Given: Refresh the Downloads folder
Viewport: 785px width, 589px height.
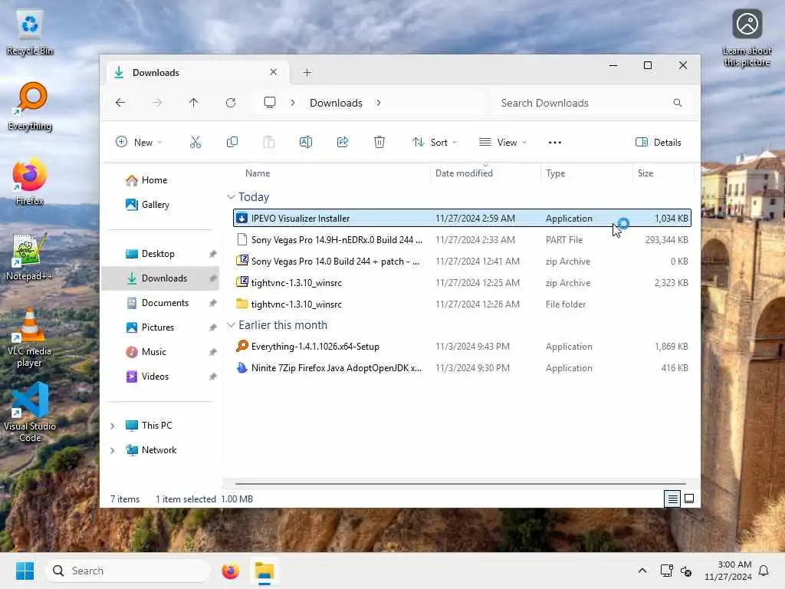Looking at the screenshot, I should point(231,103).
